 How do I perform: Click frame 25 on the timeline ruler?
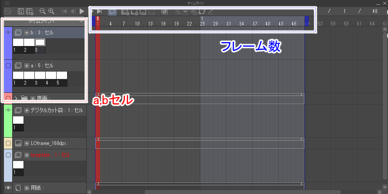pos(202,24)
